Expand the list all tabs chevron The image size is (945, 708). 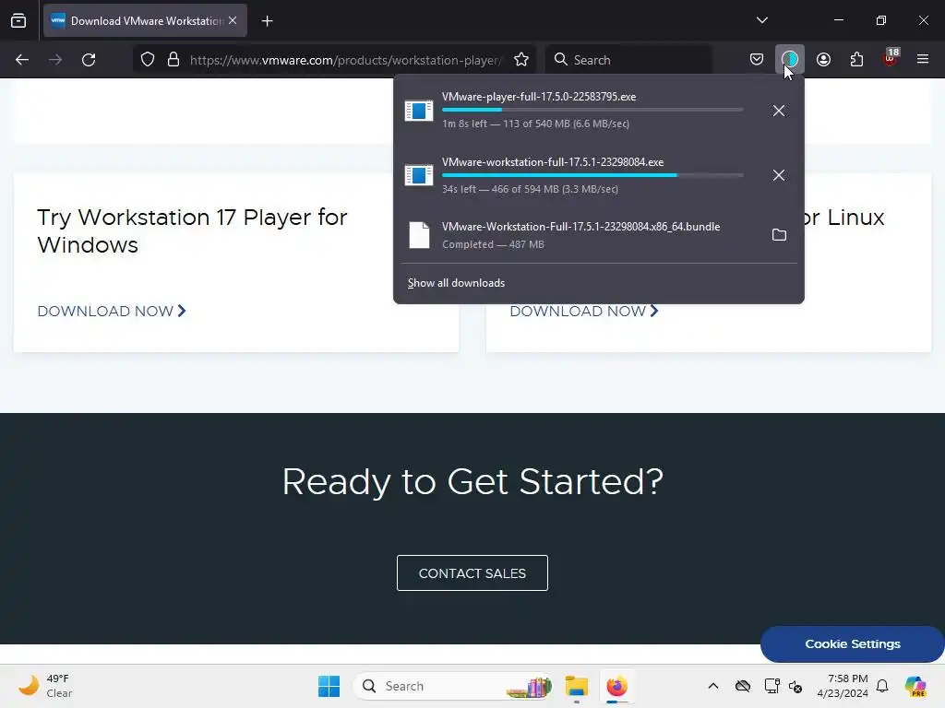pyautogui.click(x=761, y=20)
